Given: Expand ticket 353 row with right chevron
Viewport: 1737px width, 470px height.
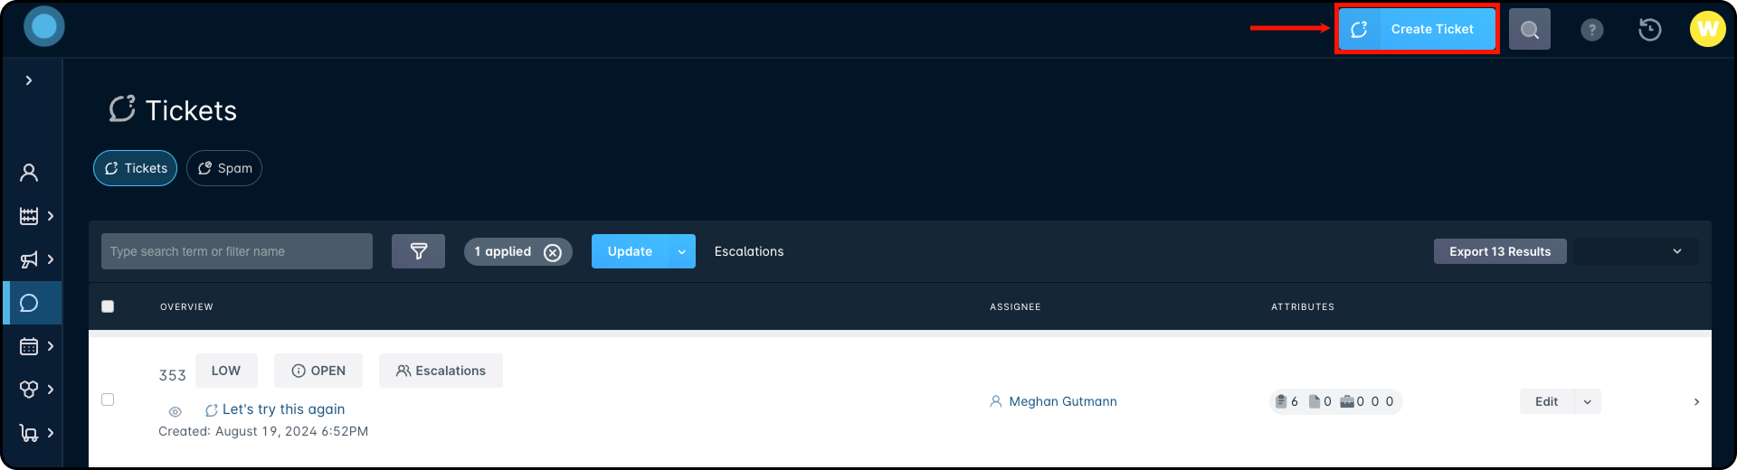Looking at the screenshot, I should click(1696, 401).
